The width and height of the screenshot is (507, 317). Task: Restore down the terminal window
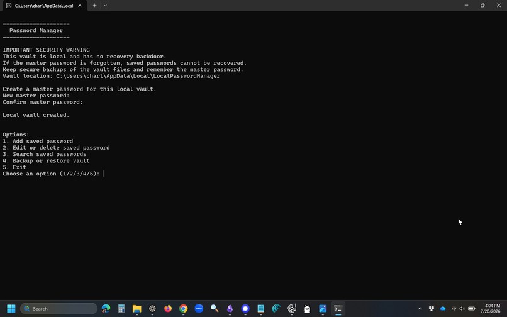pyautogui.click(x=482, y=5)
